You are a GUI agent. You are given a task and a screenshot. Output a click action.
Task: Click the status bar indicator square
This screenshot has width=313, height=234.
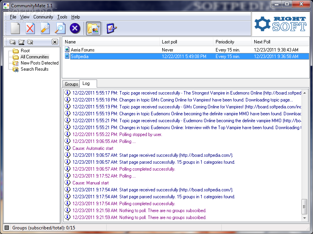[x=7, y=227]
